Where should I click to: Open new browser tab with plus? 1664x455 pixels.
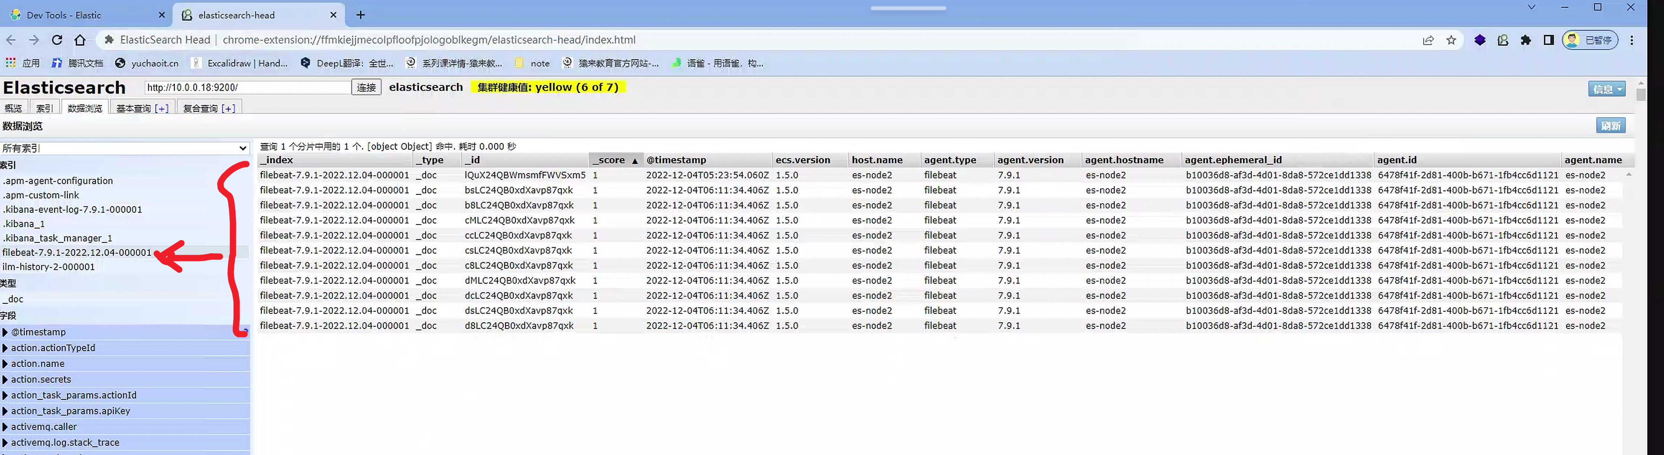(x=361, y=15)
